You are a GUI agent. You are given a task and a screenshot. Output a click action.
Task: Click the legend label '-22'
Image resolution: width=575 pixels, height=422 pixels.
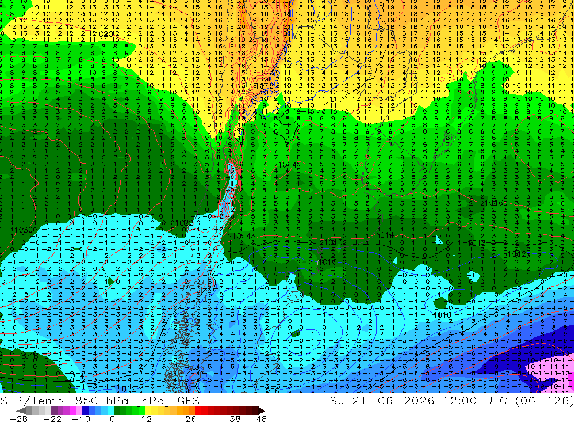click(x=52, y=419)
